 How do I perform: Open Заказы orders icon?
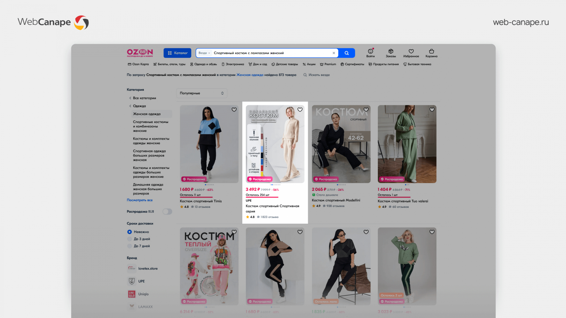tap(391, 53)
